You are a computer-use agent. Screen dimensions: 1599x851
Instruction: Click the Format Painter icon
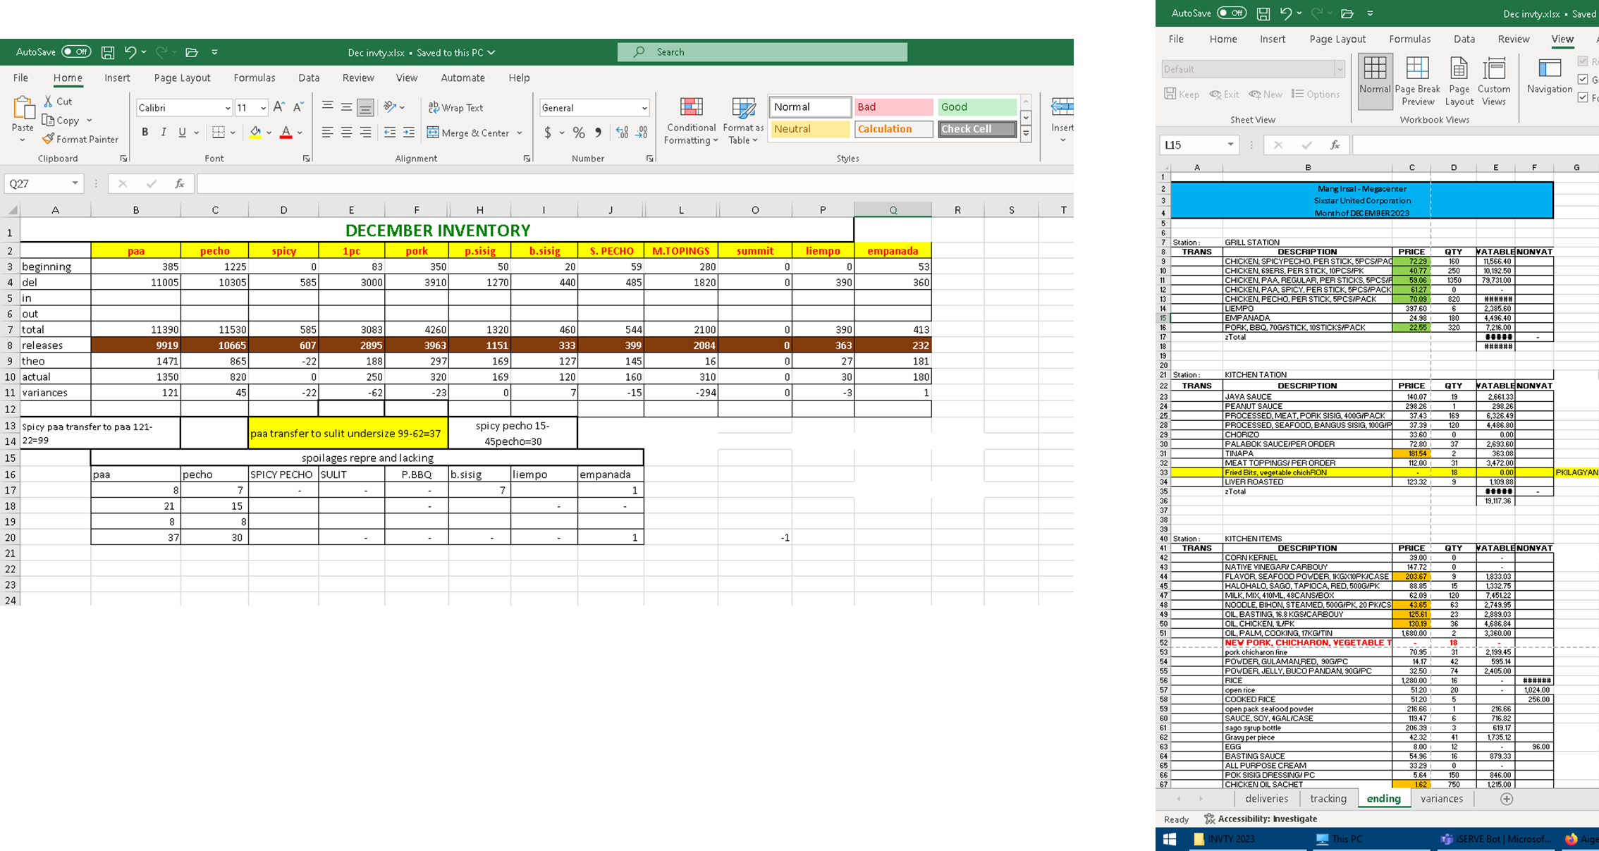[48, 139]
